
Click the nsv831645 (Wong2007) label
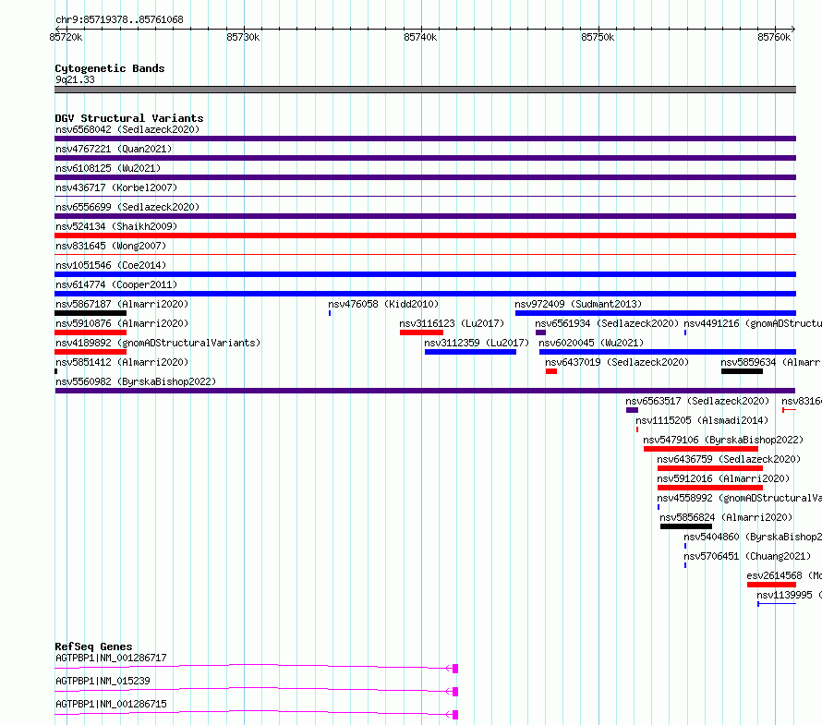point(111,246)
